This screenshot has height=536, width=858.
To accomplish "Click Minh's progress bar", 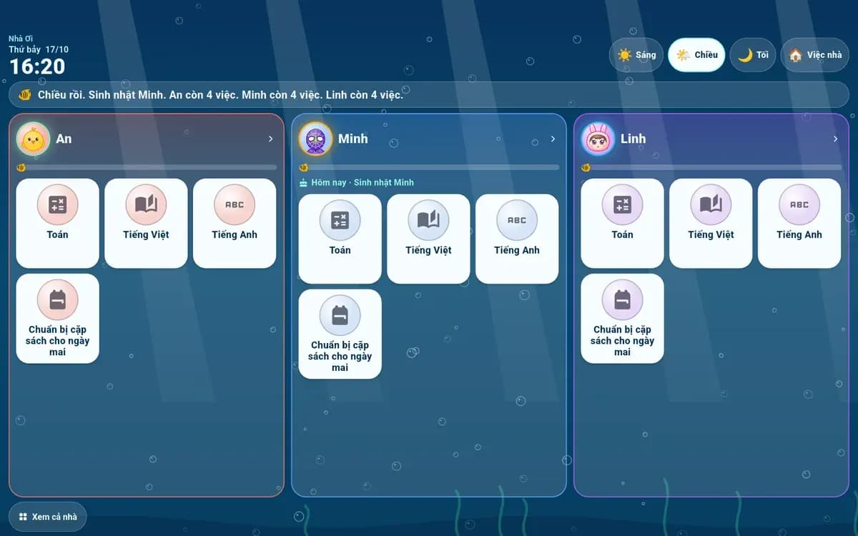I will pos(429,167).
